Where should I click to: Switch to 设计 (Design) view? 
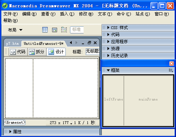[x=56, y=52]
